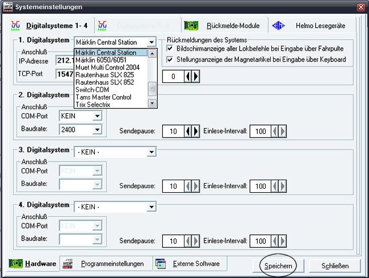Decrease Sendepause of 3. Digitalsystem
Viewport: 369px width, 278px height.
[187, 186]
